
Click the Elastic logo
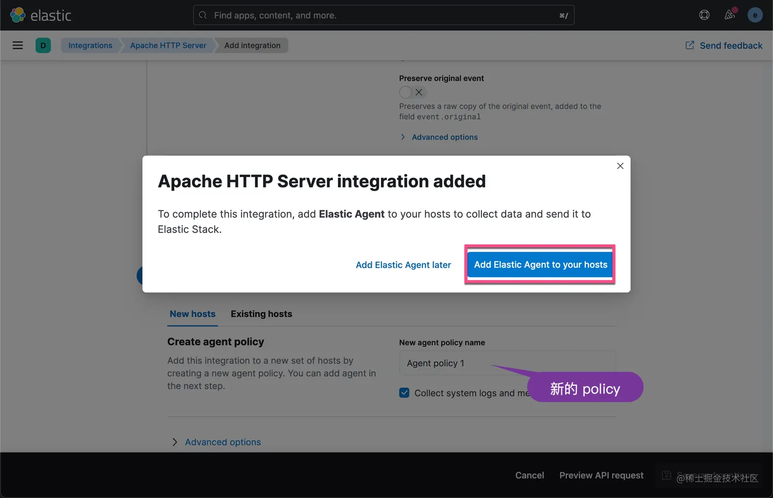click(x=41, y=15)
